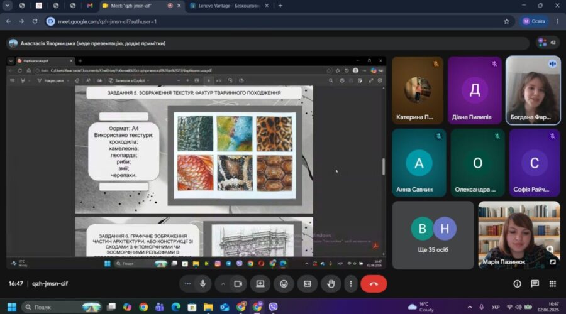Viewport: 566px width, 314px height.
Task: Open the in-call chat panel
Action: pyautogui.click(x=535, y=284)
